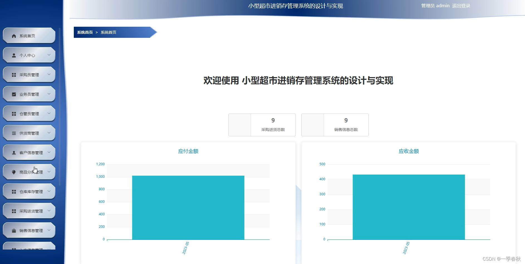Click the 2023-05 bar in 应付金额 chart
Viewport: 525px width, 264px height.
point(188,207)
